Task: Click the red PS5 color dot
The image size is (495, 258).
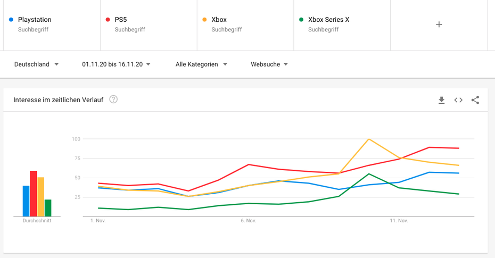Action: (108, 20)
